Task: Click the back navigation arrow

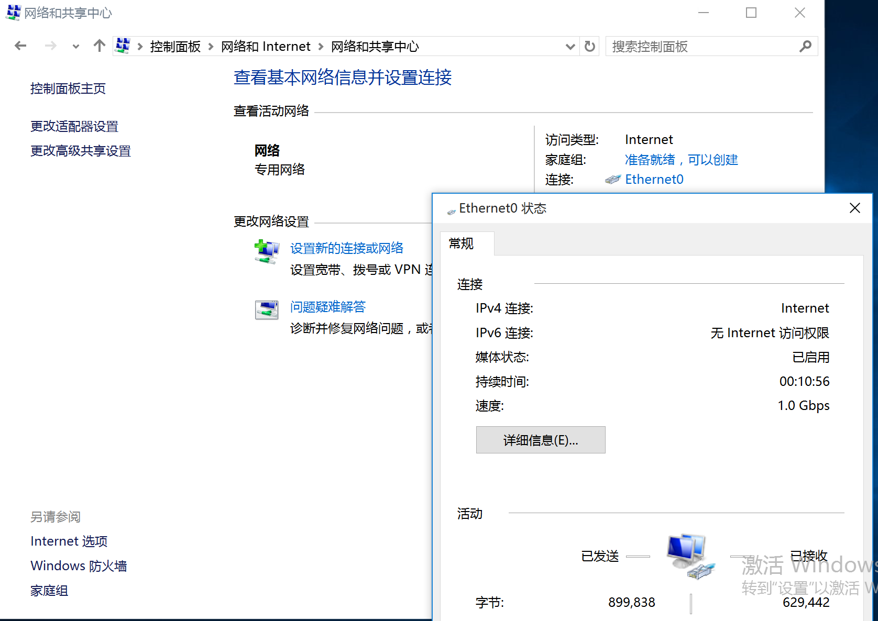Action: pyautogui.click(x=20, y=46)
